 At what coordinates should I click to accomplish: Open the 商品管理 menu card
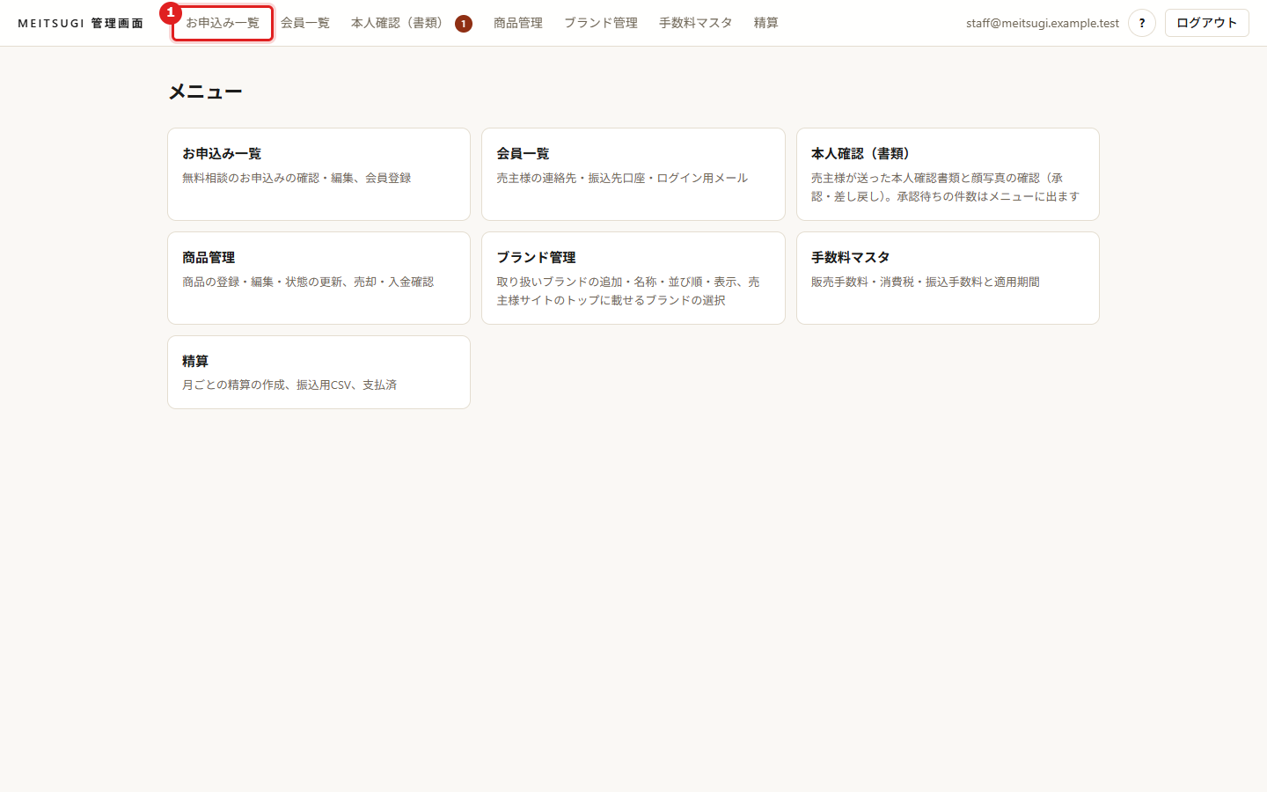(x=319, y=278)
